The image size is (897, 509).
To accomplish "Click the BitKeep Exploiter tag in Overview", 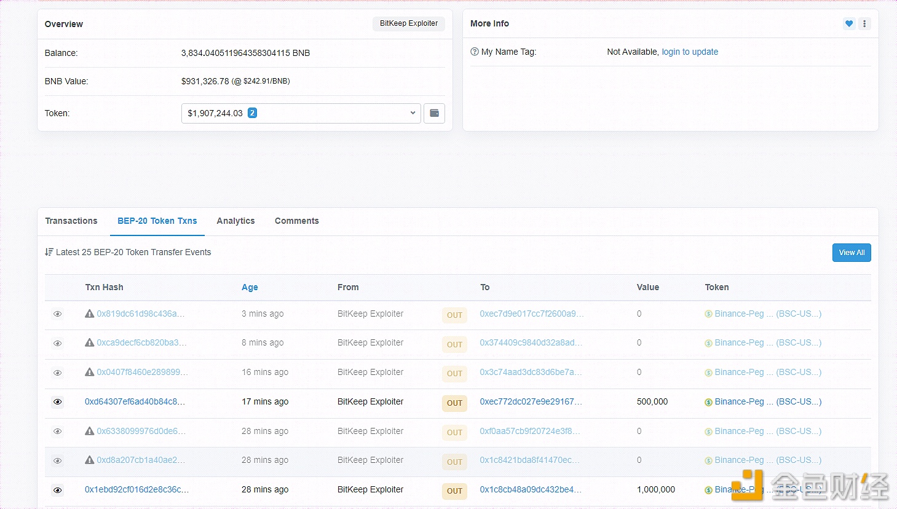I will [409, 23].
